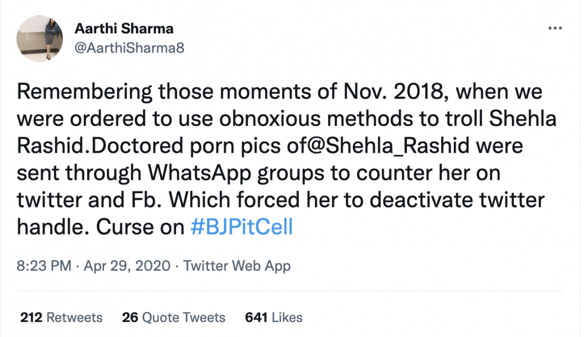Click Aarthi Sharma's profile picture

(38, 38)
